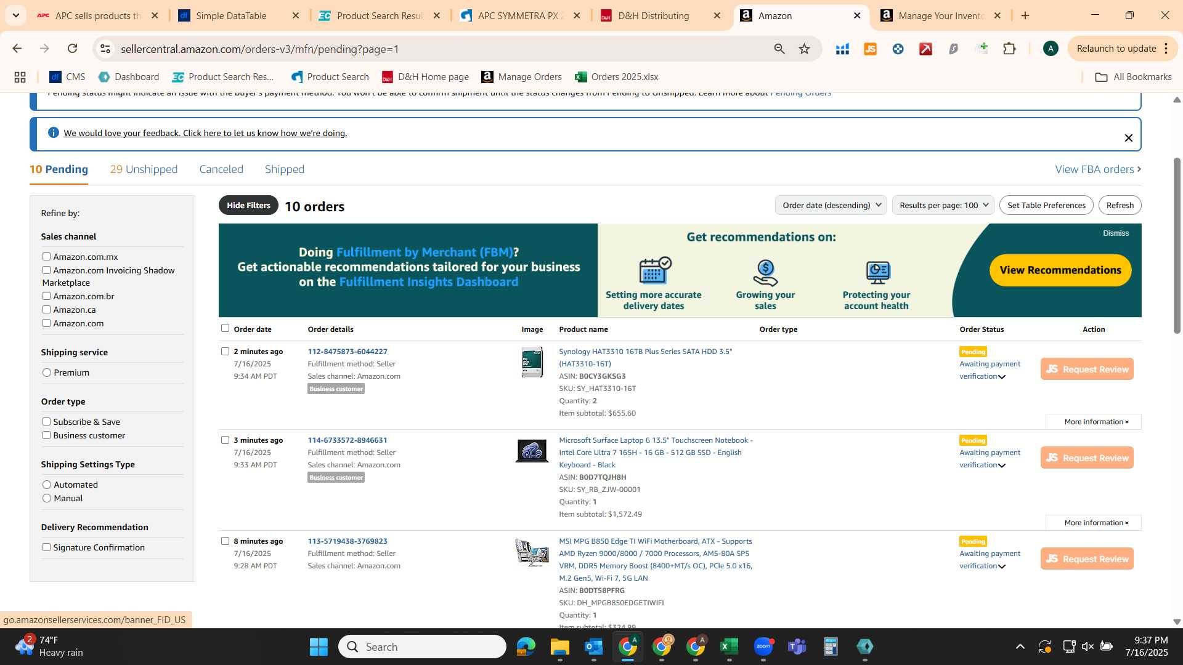Check Signature Confirmation filter
Screen dimensions: 1183x665
(46, 547)
